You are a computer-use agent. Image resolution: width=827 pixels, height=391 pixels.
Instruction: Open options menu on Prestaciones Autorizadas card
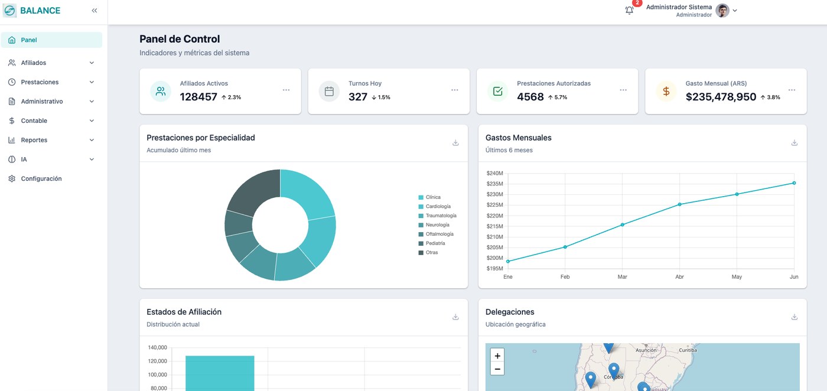pos(623,90)
